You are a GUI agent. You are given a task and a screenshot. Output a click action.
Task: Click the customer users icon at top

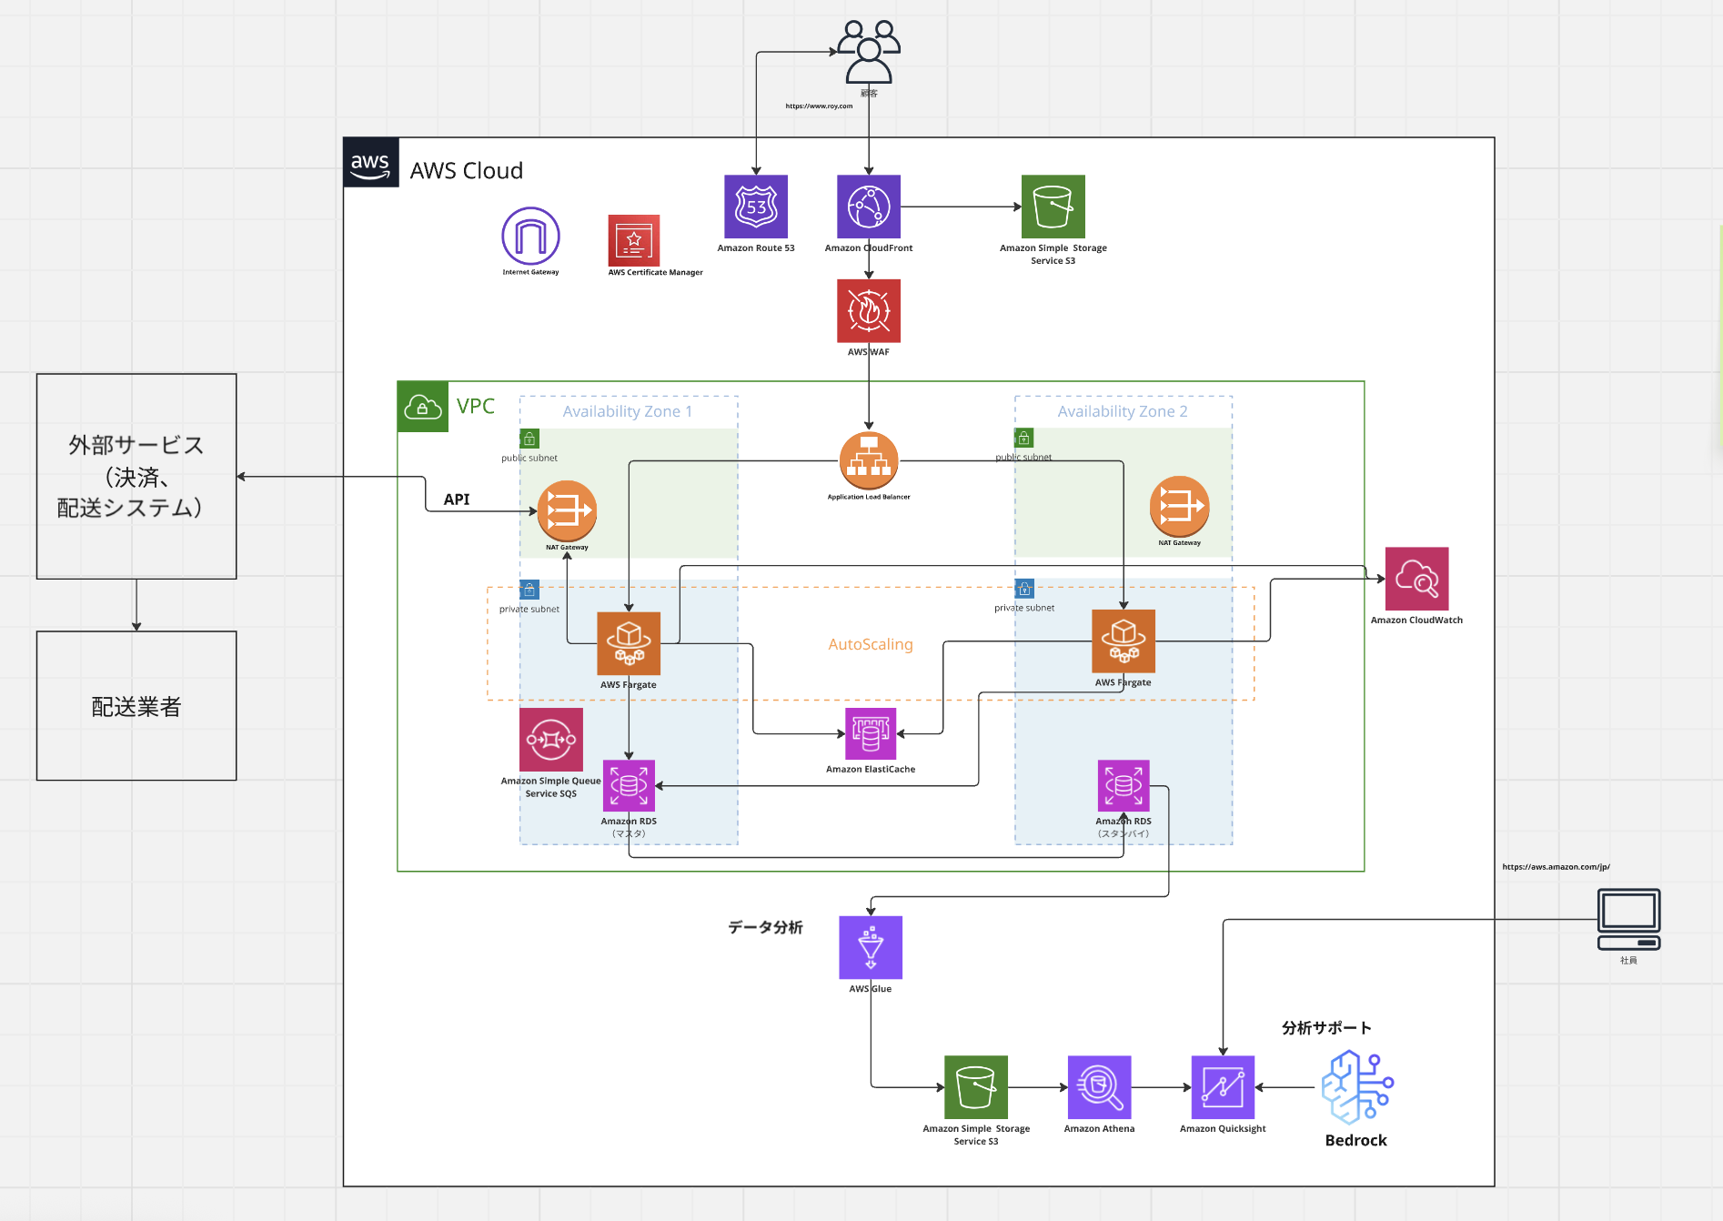pyautogui.click(x=869, y=52)
